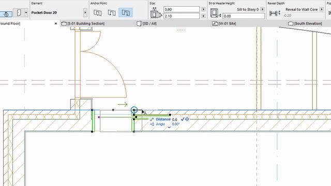Click the green direction arrow above the door
The width and height of the screenshot is (331, 186).
click(x=123, y=104)
